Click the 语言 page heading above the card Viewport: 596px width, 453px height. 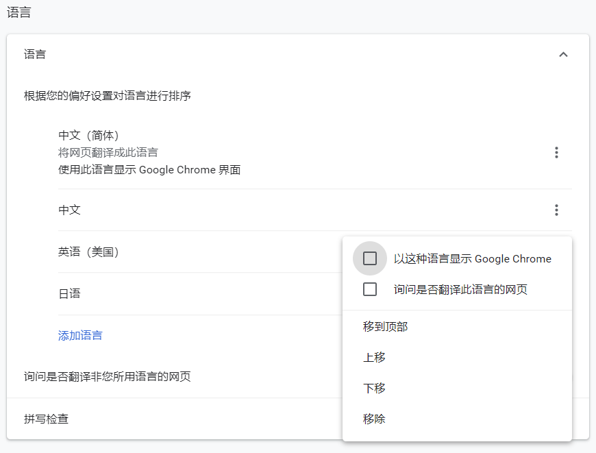click(18, 13)
